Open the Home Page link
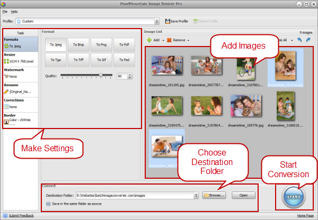Viewport: 318px width, 220px height. tap(305, 216)
